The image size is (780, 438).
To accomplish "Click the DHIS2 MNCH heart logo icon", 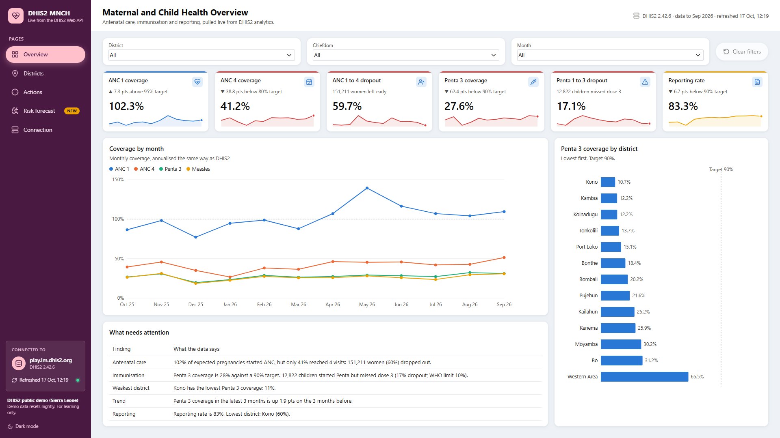I will (x=16, y=16).
